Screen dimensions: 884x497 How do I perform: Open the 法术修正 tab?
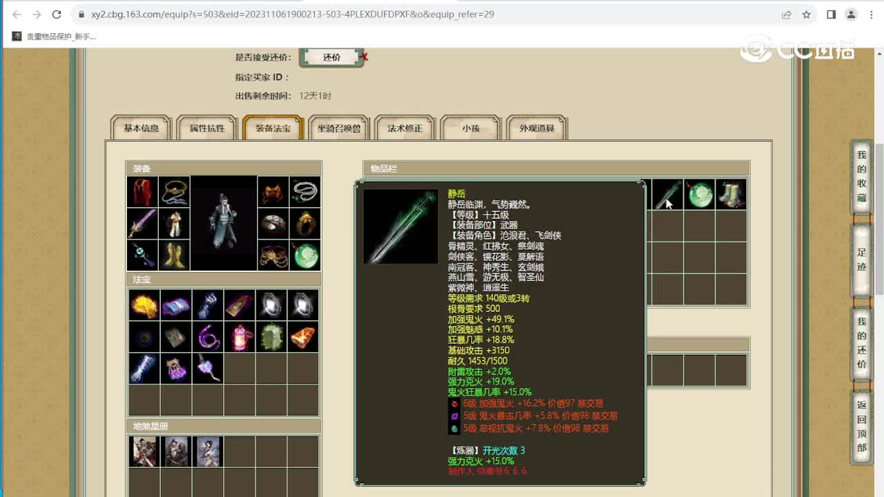405,128
